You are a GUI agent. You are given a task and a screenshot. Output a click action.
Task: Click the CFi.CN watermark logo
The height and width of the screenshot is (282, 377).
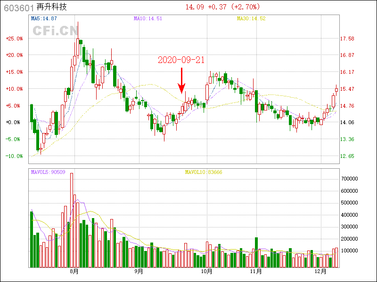click(55, 31)
